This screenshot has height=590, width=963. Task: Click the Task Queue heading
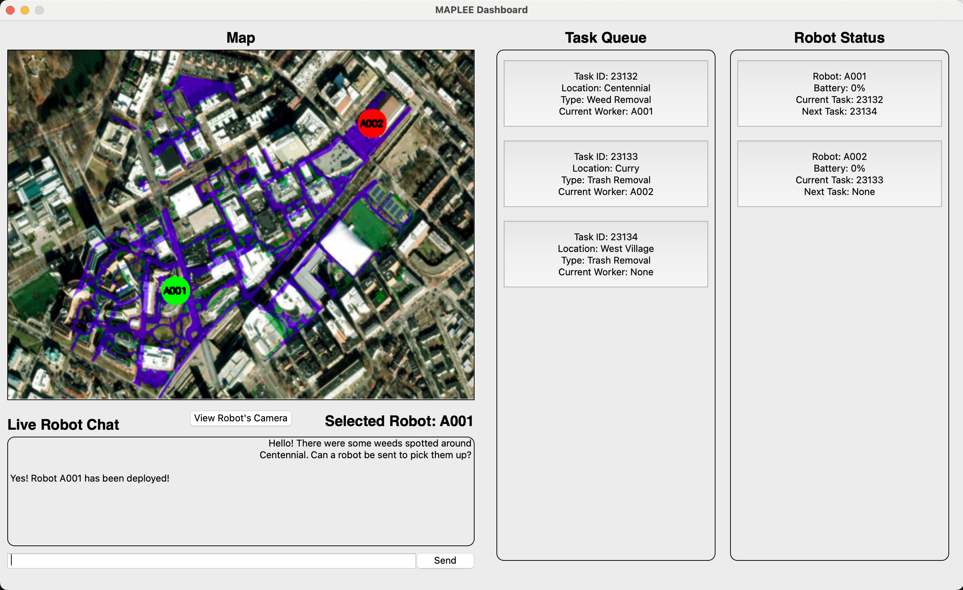click(606, 38)
